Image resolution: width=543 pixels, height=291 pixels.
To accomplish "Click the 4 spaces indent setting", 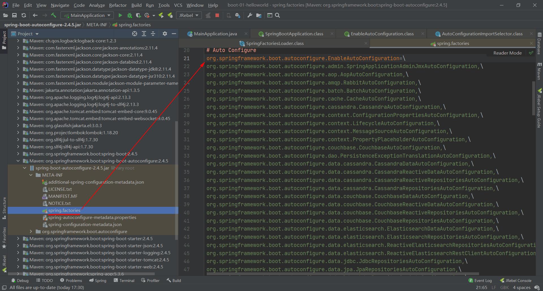I will point(522,287).
